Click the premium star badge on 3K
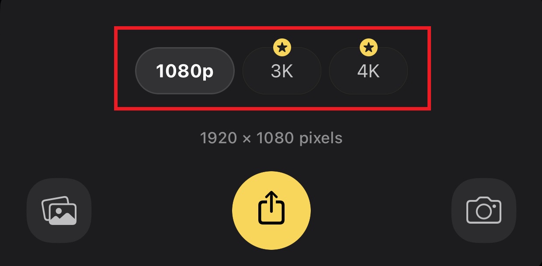The width and height of the screenshot is (542, 266). pos(282,48)
